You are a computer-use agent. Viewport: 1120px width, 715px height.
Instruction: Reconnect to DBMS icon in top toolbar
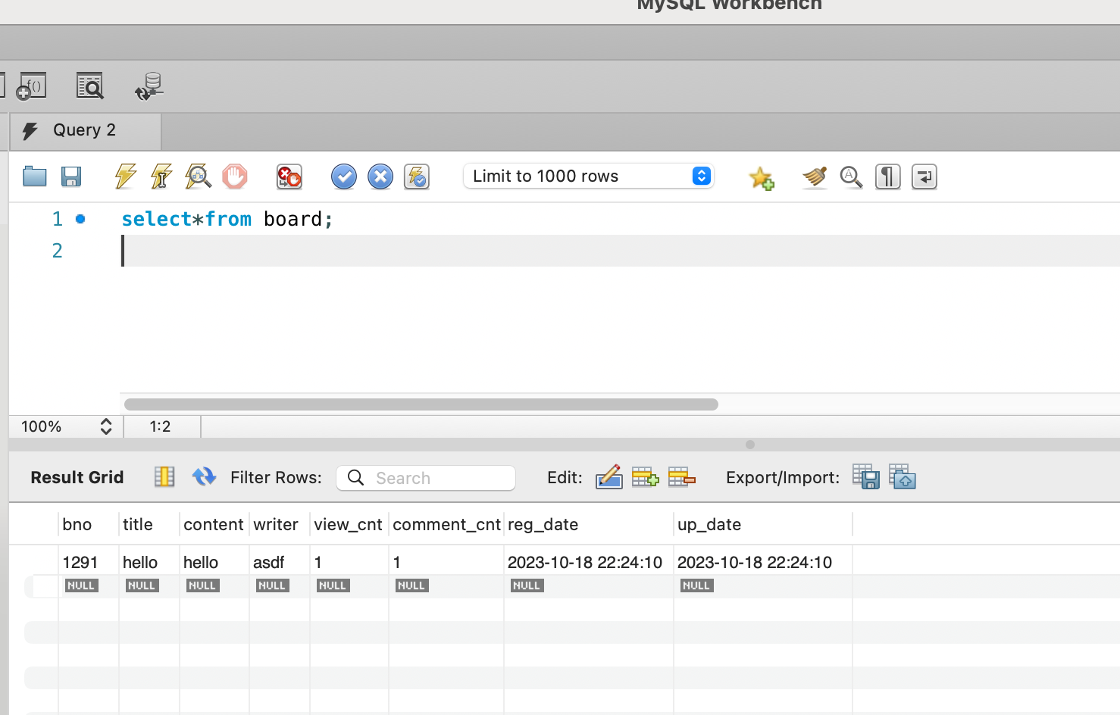[149, 86]
